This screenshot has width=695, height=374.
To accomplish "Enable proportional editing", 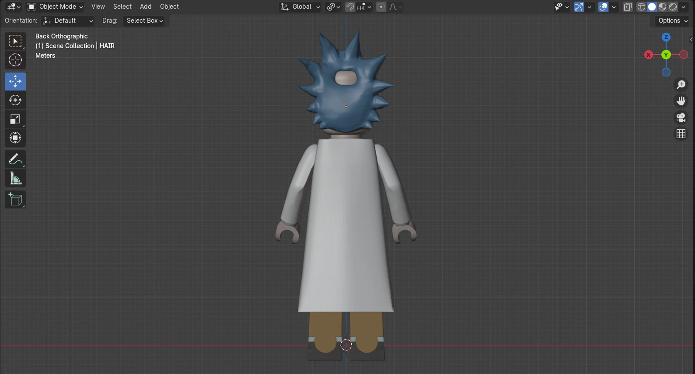I will [x=381, y=7].
